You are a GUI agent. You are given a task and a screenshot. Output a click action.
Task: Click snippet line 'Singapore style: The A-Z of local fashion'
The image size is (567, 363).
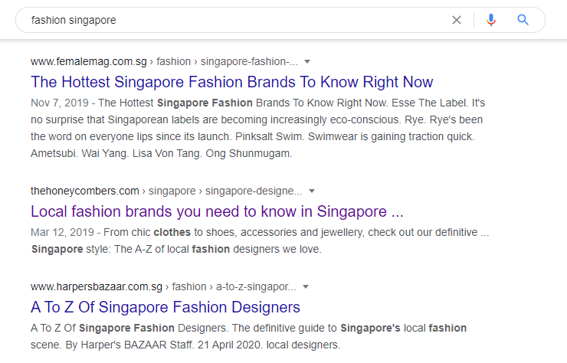[130, 249]
